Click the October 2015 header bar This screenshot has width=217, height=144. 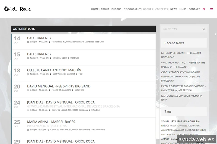point(83,29)
